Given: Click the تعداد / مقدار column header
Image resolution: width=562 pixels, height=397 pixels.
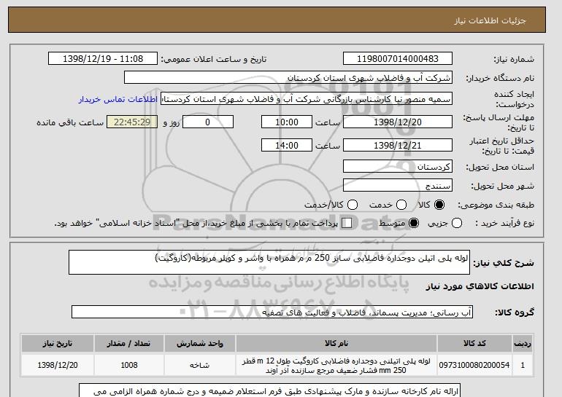Looking at the screenshot, I should [129, 343].
